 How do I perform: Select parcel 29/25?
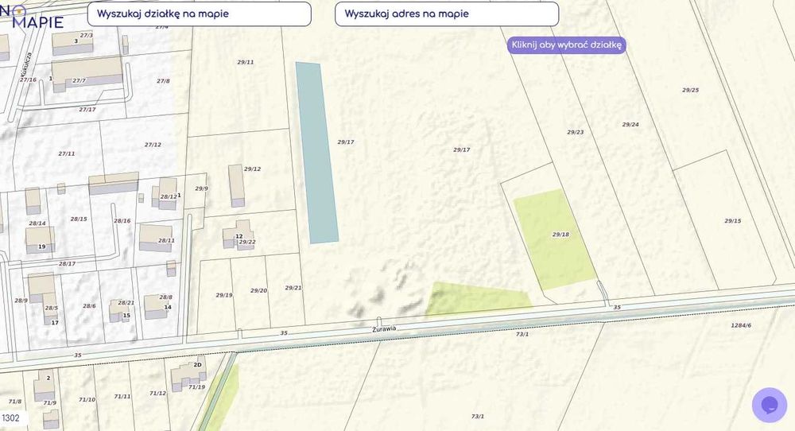pos(690,91)
